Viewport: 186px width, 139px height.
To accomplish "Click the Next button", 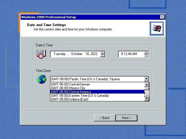I will click(126, 118).
